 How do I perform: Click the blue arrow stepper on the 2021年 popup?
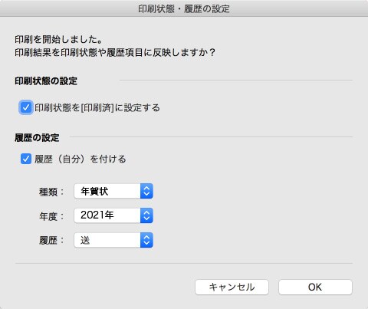point(146,215)
